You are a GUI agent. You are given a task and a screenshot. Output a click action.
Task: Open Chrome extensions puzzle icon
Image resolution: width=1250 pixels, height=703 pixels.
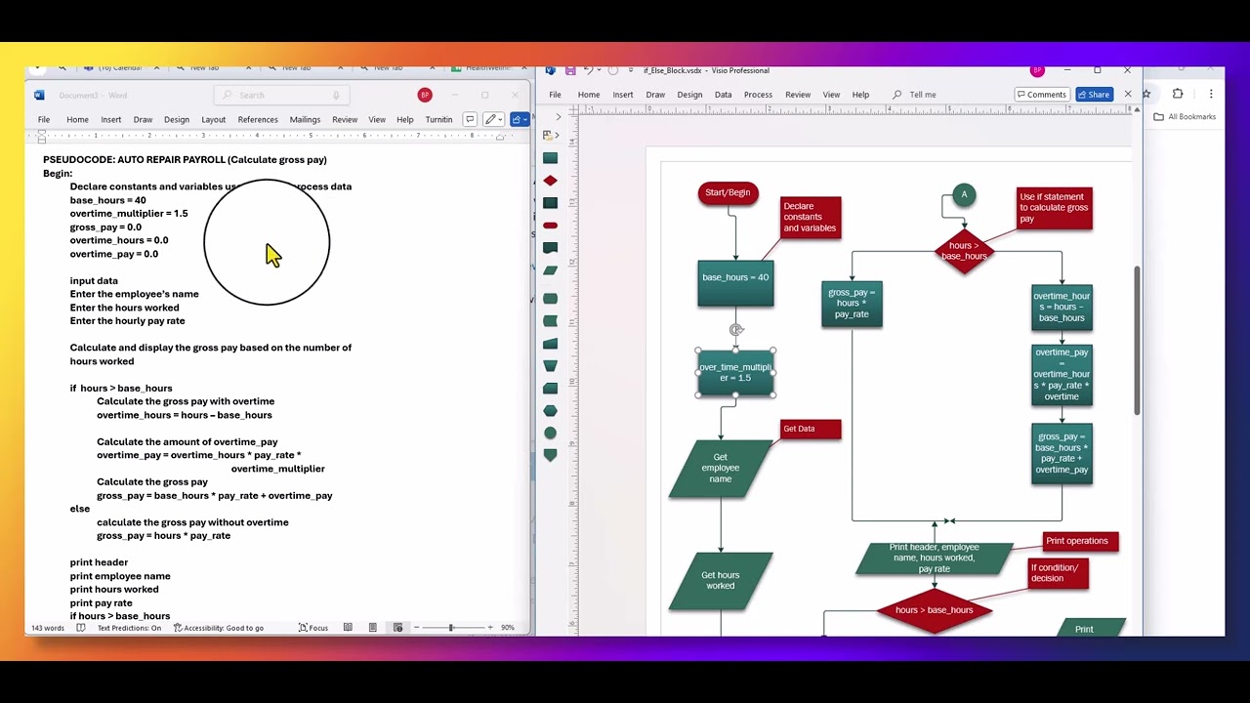coord(1178,94)
